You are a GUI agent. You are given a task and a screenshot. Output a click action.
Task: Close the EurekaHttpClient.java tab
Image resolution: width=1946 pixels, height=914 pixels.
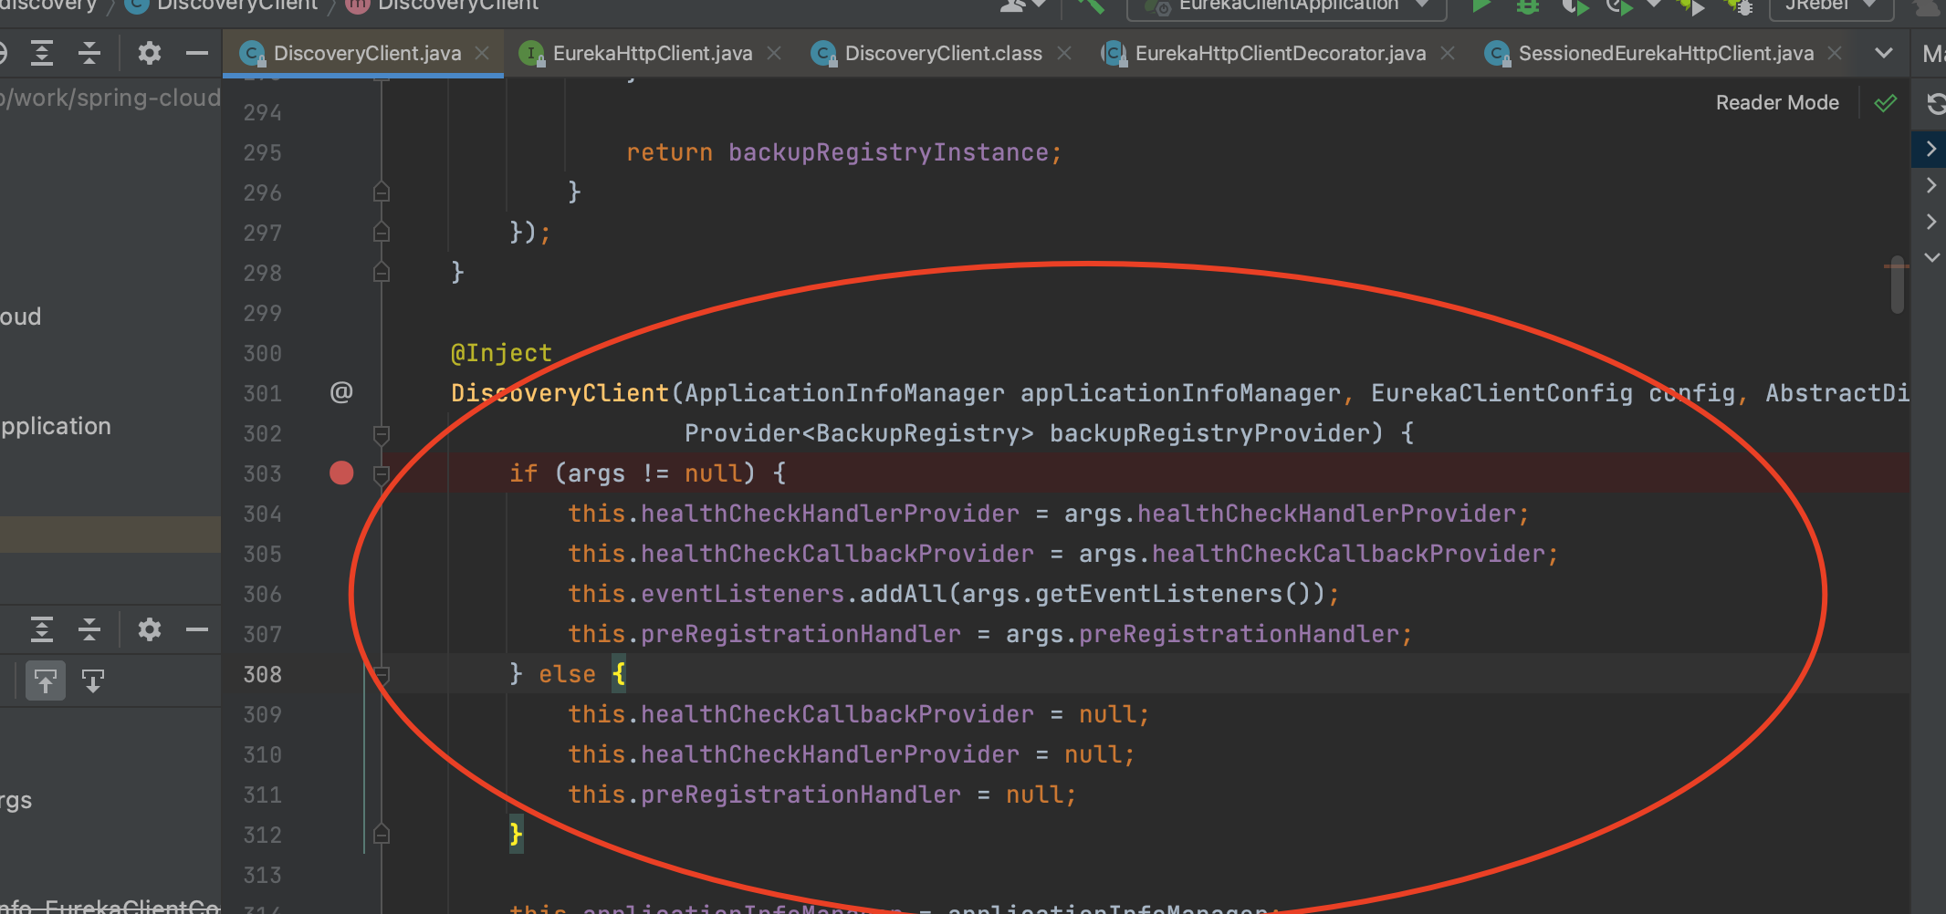774,53
